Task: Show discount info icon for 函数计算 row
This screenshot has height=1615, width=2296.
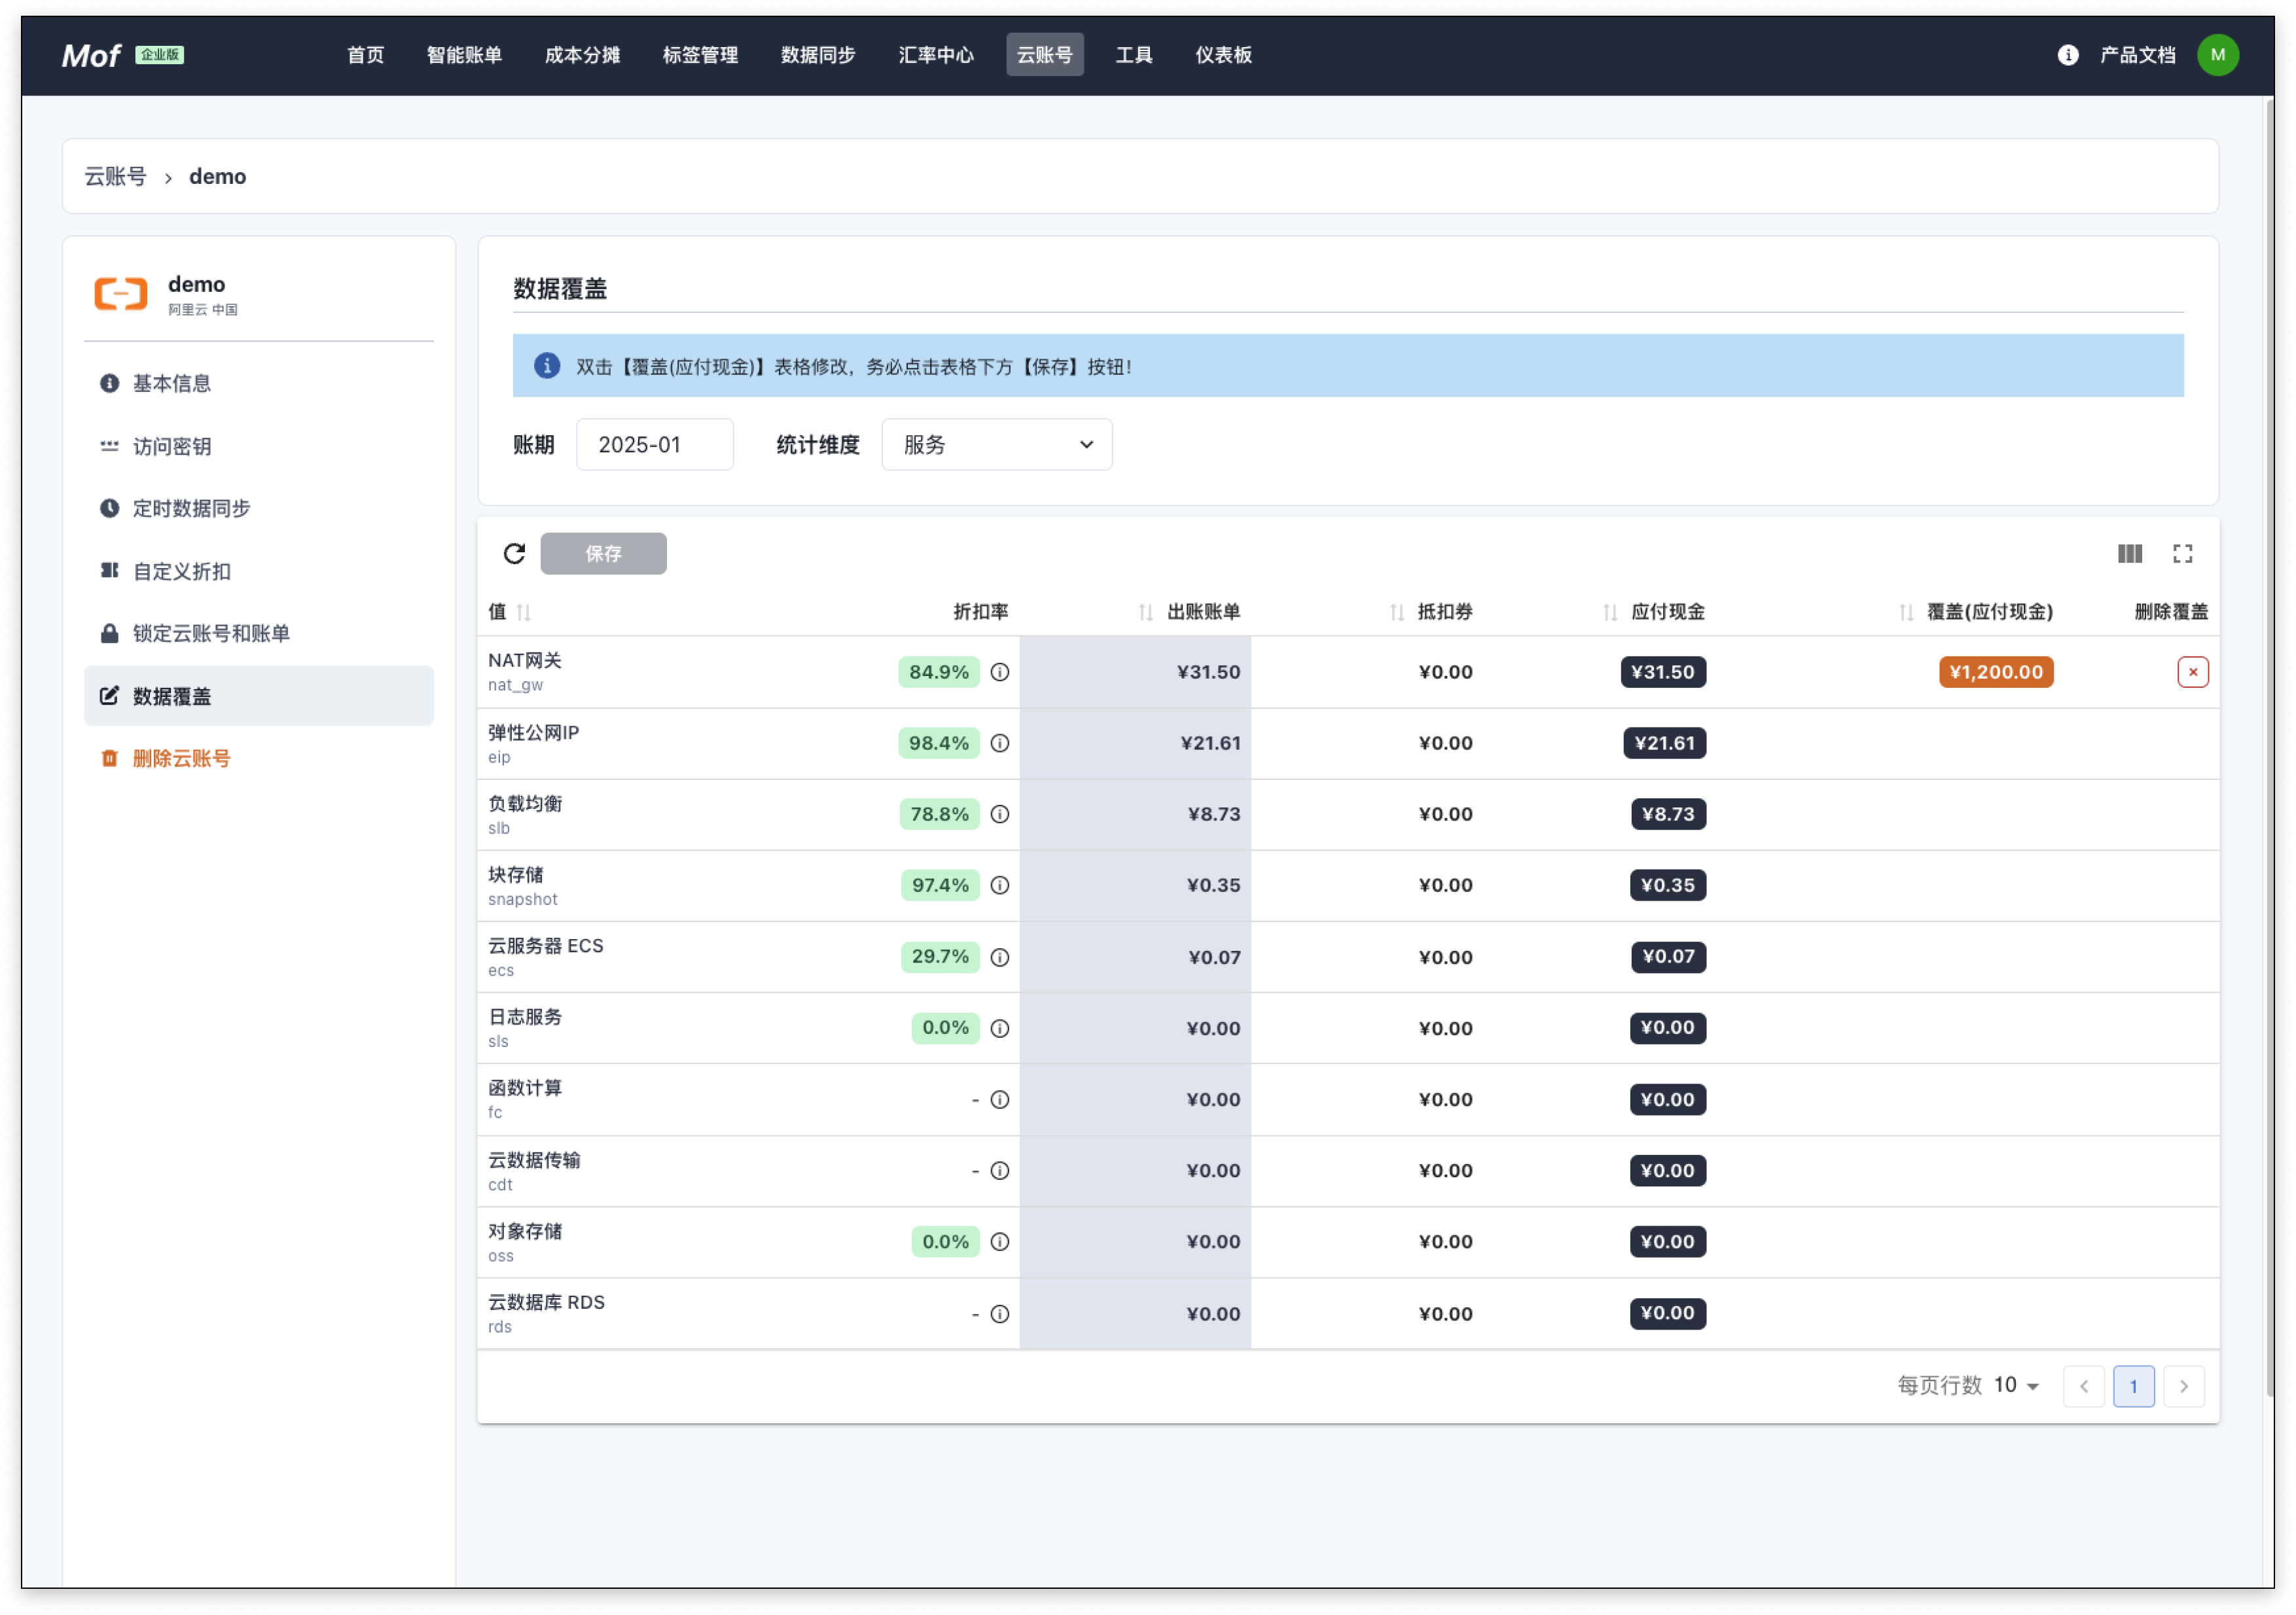Action: (x=999, y=1099)
